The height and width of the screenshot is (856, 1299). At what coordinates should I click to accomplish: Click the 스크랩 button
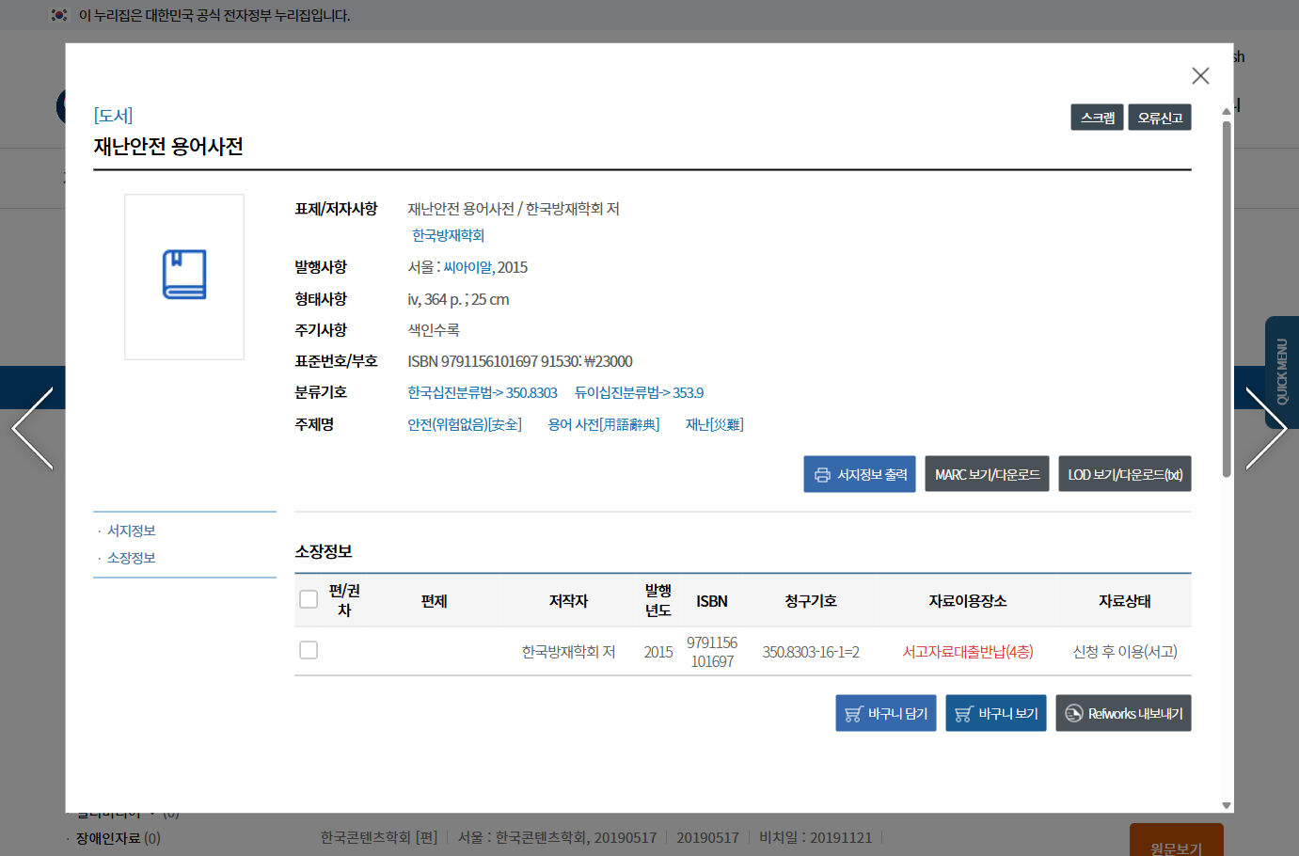(1097, 118)
